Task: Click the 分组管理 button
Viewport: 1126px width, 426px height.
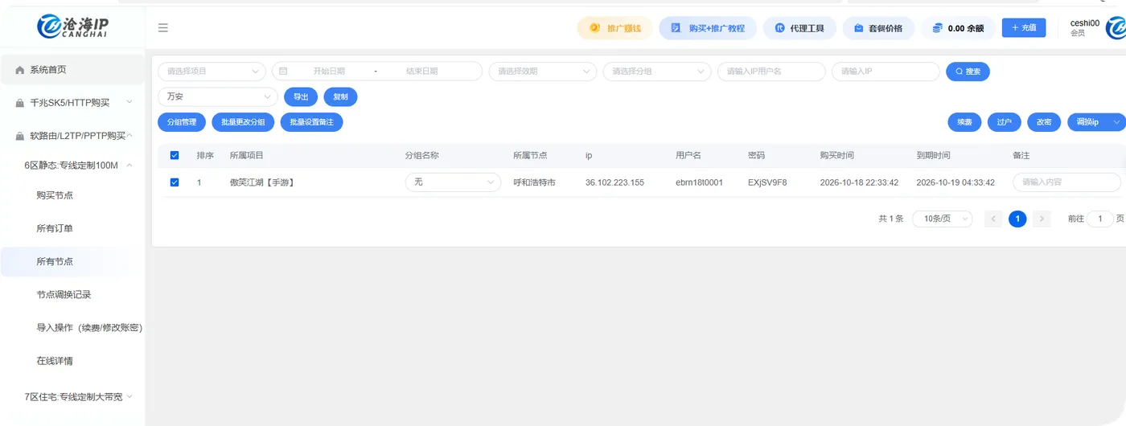Action: pos(182,122)
